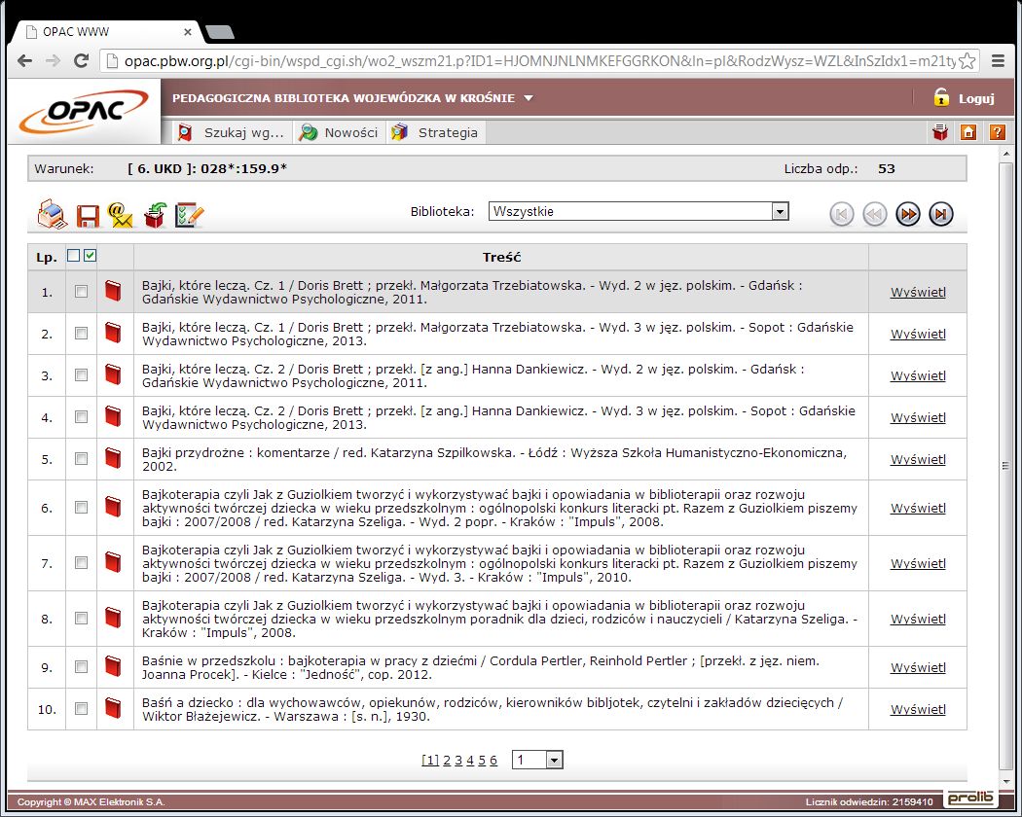Viewport: 1022px width, 817px height.
Task: Click the padlock login icon
Action: (941, 97)
